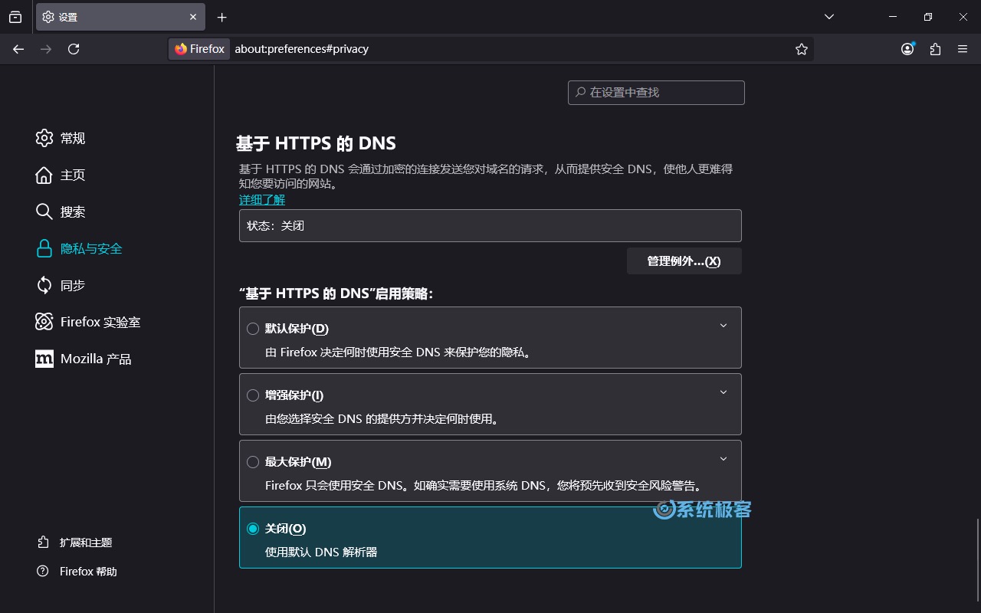Close the 设置 tab
Image resolution: width=981 pixels, height=613 pixels.
[193, 17]
